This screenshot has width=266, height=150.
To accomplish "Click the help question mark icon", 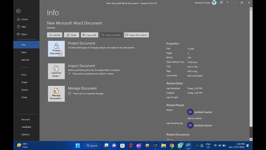I will pos(227,2).
